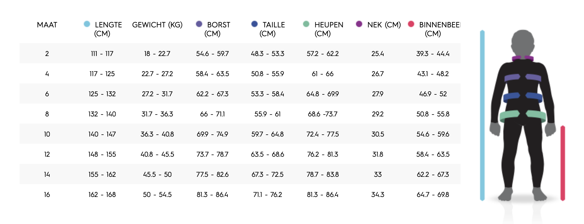Image resolution: width=584 pixels, height=224 pixels.
Task: Click the blue waist band on figure
Action: point(523,98)
